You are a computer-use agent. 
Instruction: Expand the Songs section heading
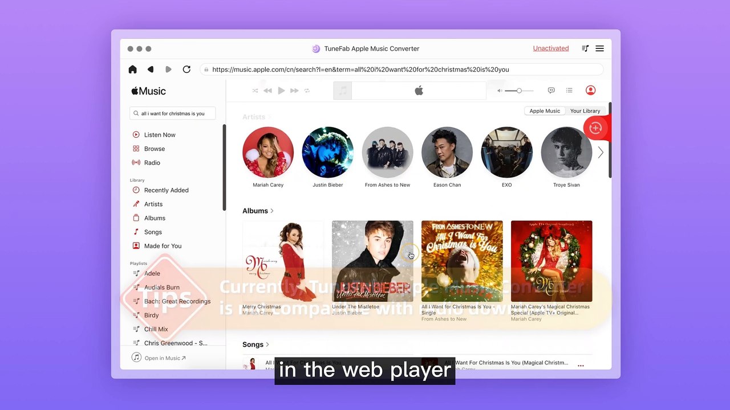point(255,345)
